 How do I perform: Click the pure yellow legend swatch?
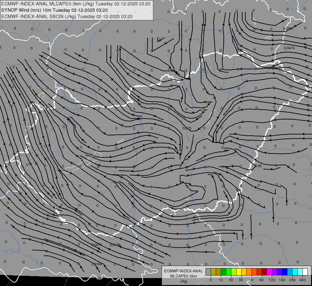[239, 272]
